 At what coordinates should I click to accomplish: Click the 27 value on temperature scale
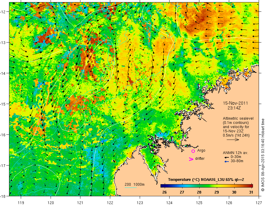[182, 192]
